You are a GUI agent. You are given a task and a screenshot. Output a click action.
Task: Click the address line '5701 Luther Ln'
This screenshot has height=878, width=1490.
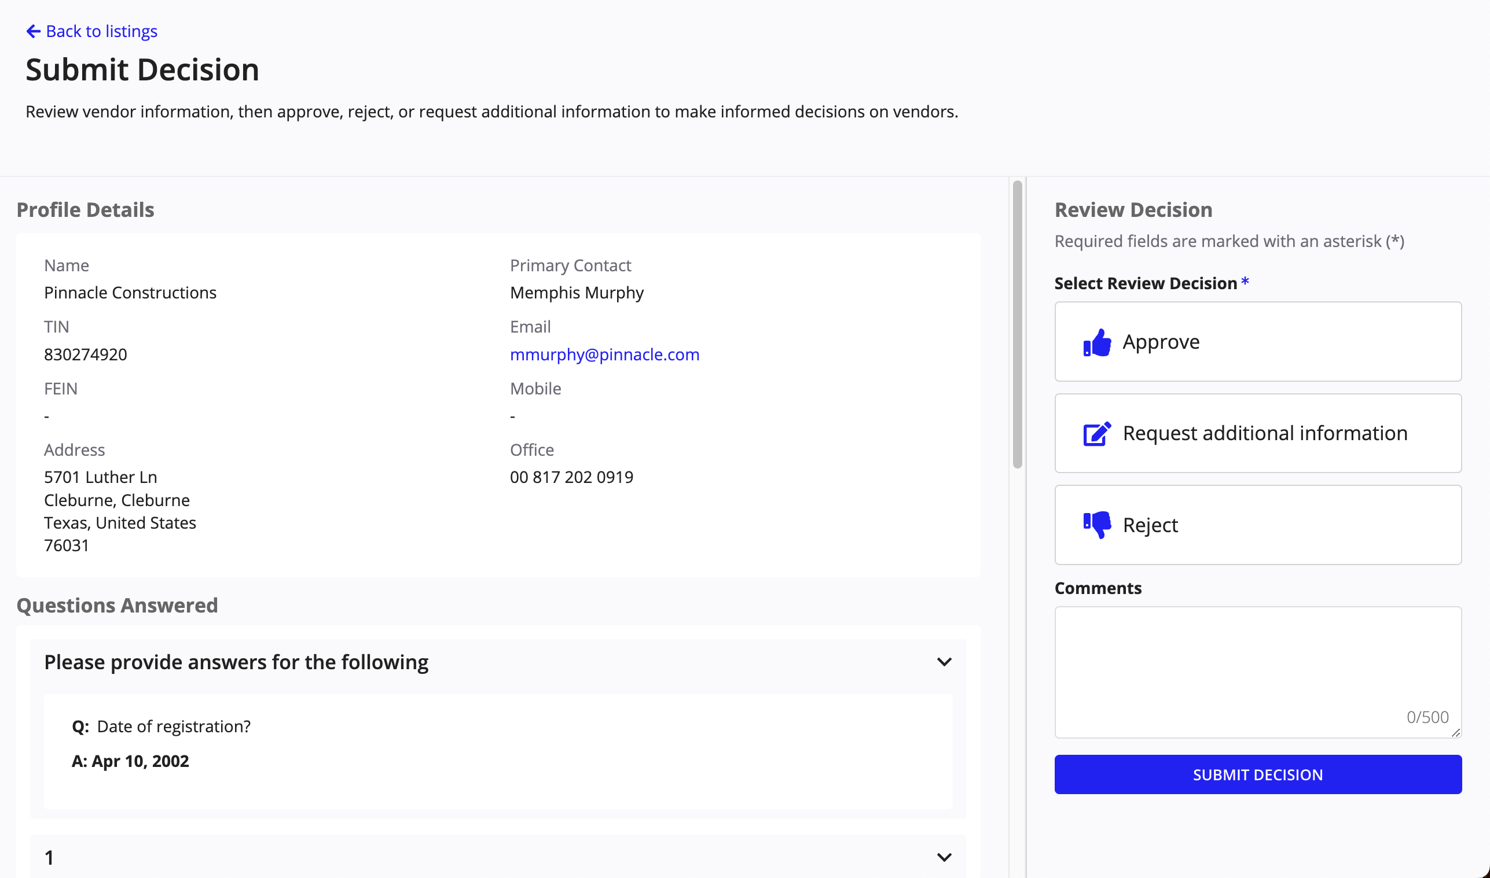(x=101, y=477)
